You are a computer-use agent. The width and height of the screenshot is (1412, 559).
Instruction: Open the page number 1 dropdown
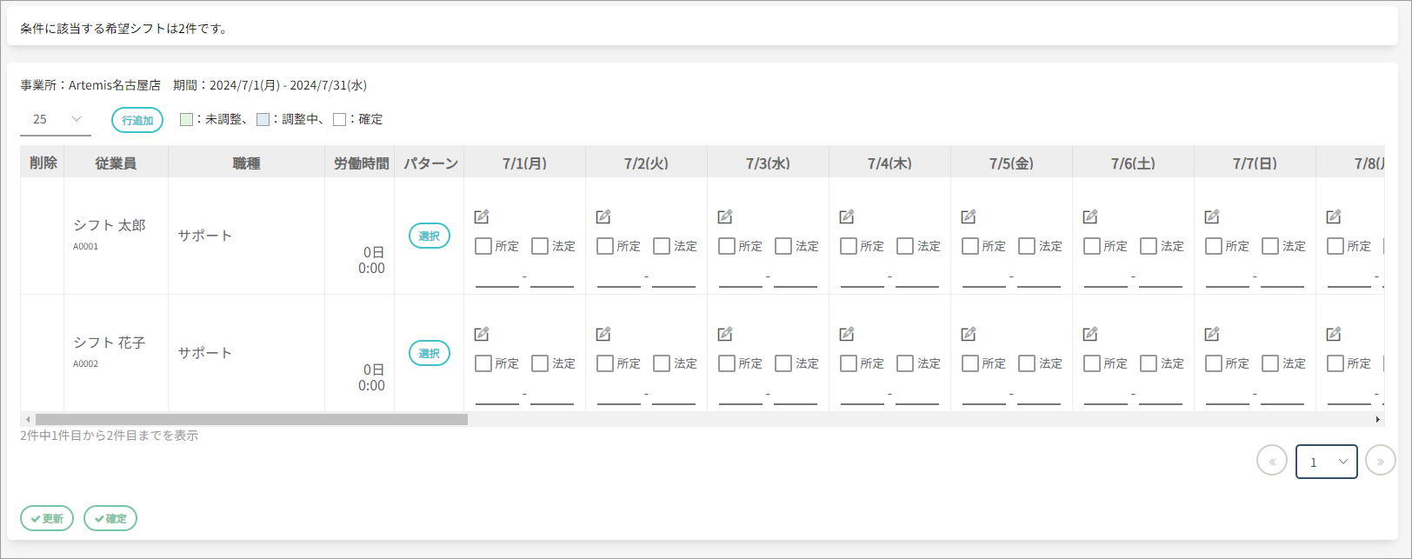1326,462
